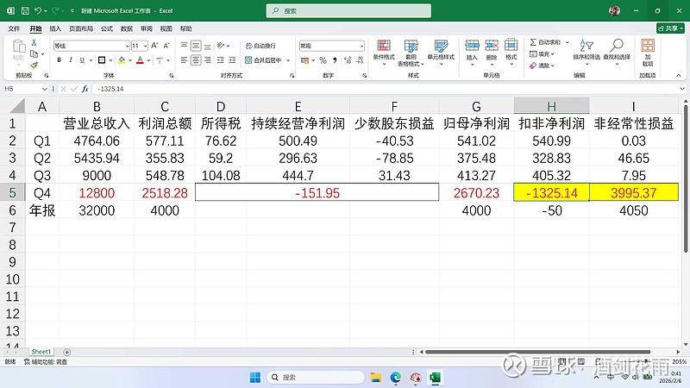Toggle Center horizontal alignment
This screenshot has width=690, height=388.
[x=196, y=59]
